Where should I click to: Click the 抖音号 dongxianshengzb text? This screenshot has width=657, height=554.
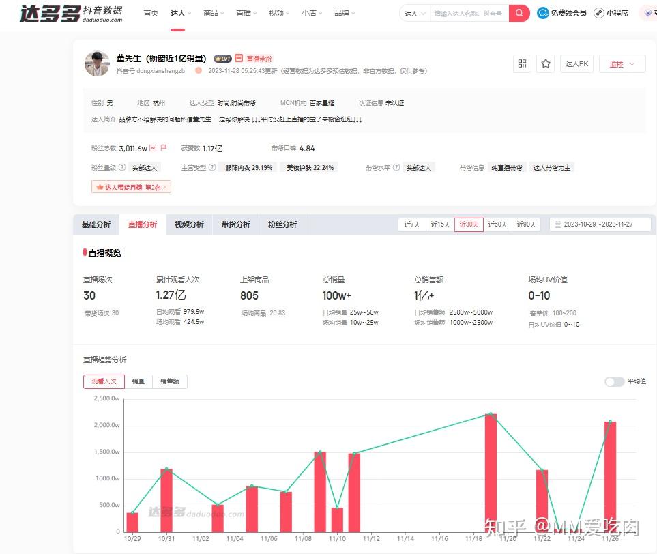pos(150,71)
